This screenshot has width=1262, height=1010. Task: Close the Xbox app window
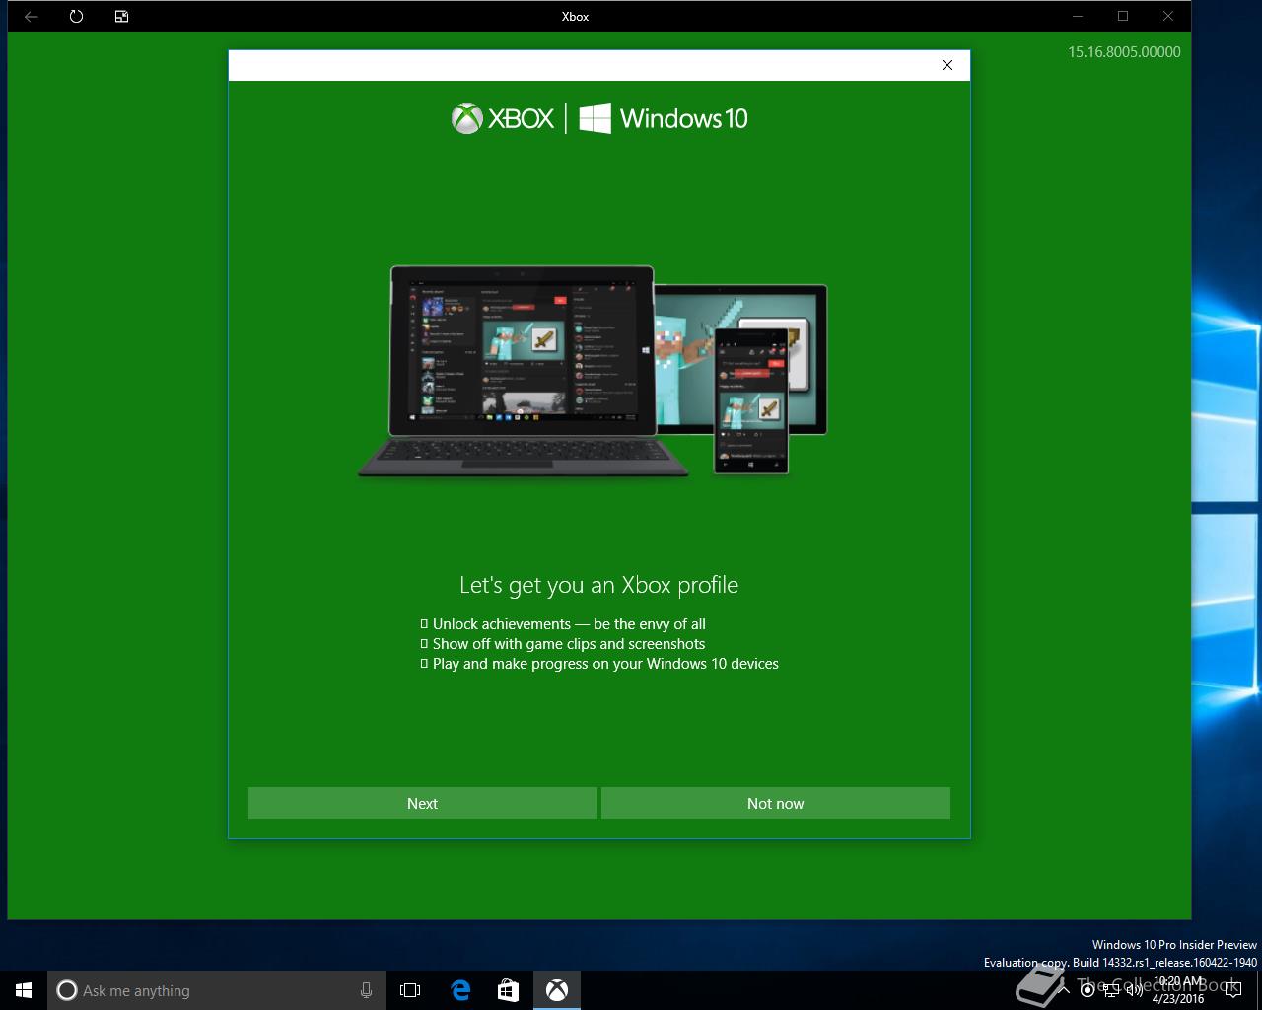(x=1168, y=16)
